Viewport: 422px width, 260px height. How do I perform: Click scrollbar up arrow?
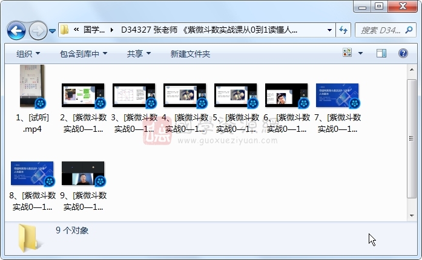coord(412,70)
